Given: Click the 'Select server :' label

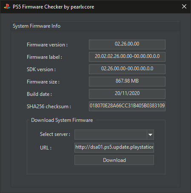Looking at the screenshot, I should (55, 134).
